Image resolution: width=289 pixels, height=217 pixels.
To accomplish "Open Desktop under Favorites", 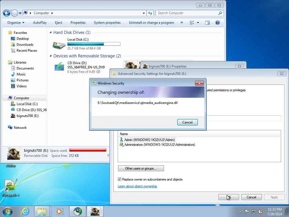I will tap(23, 38).
